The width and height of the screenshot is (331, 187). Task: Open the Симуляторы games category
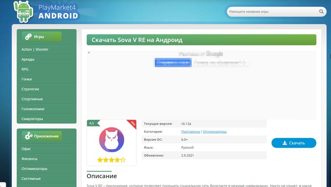click(47, 119)
